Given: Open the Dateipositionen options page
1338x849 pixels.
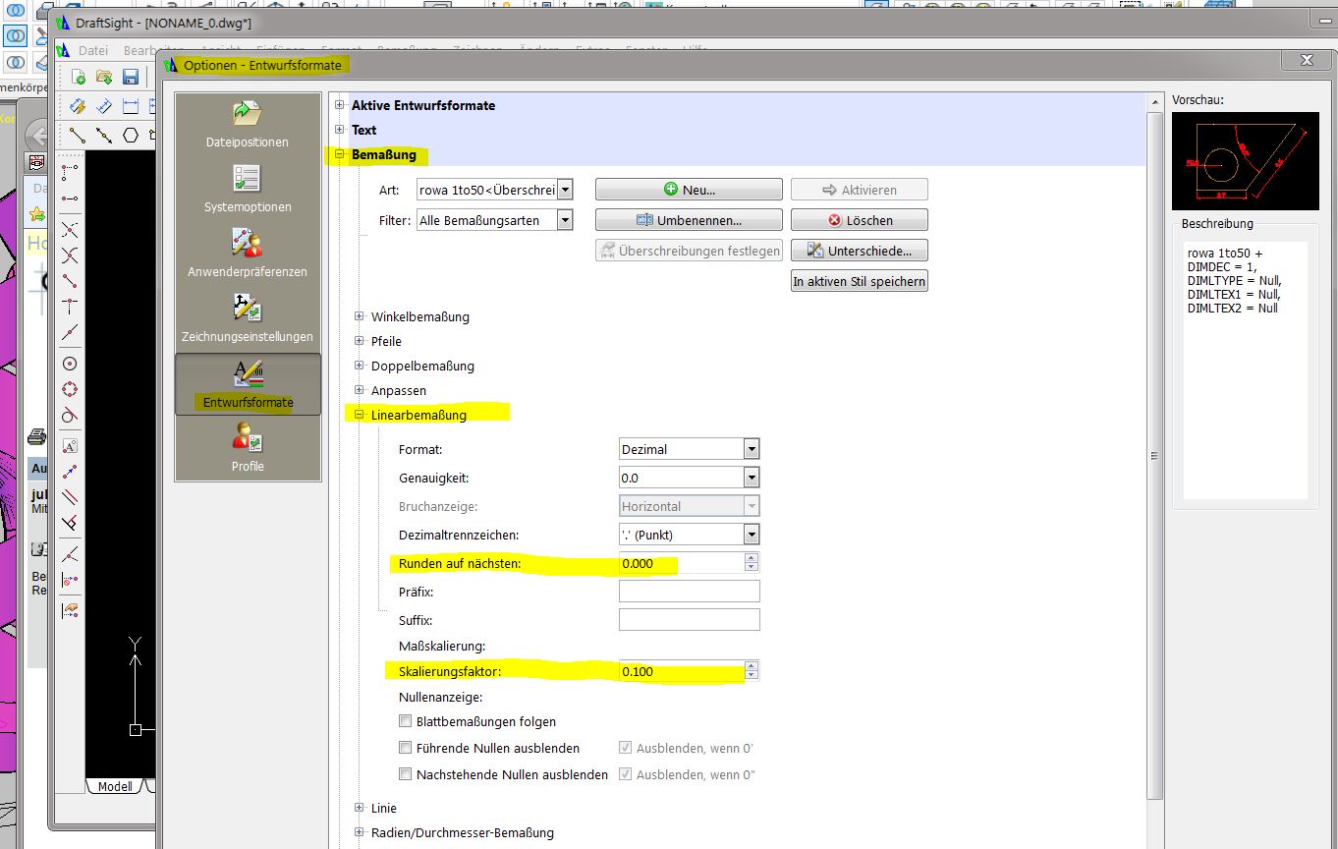Looking at the screenshot, I should coord(248,125).
